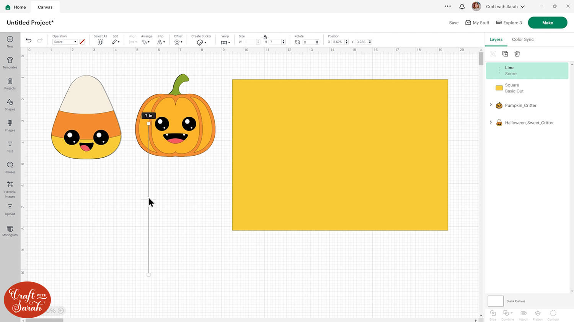Go to the Home tab
This screenshot has height=322, width=574.
click(x=16, y=7)
